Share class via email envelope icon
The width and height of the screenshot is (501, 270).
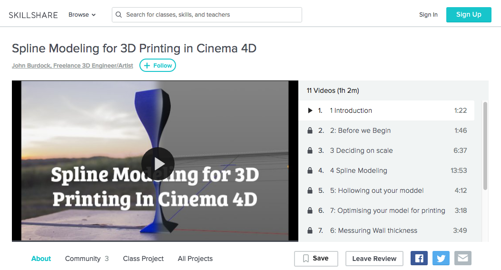point(462,258)
